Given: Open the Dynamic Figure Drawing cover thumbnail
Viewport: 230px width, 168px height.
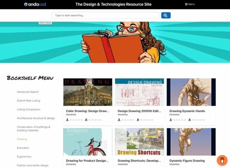Looking at the screenshot, I should pyautogui.click(x=191, y=142).
